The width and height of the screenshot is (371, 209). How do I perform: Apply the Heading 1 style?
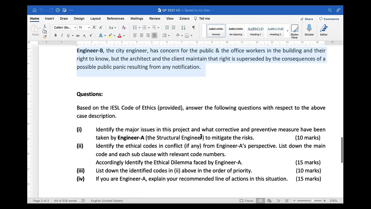[255, 30]
